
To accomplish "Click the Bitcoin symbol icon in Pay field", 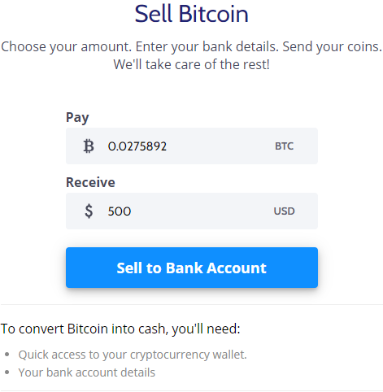I will tap(89, 146).
